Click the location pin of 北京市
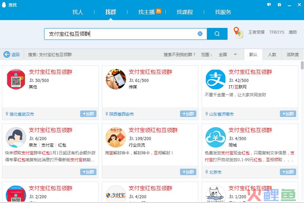Viewport: 304px width, 203px height. coord(207,172)
